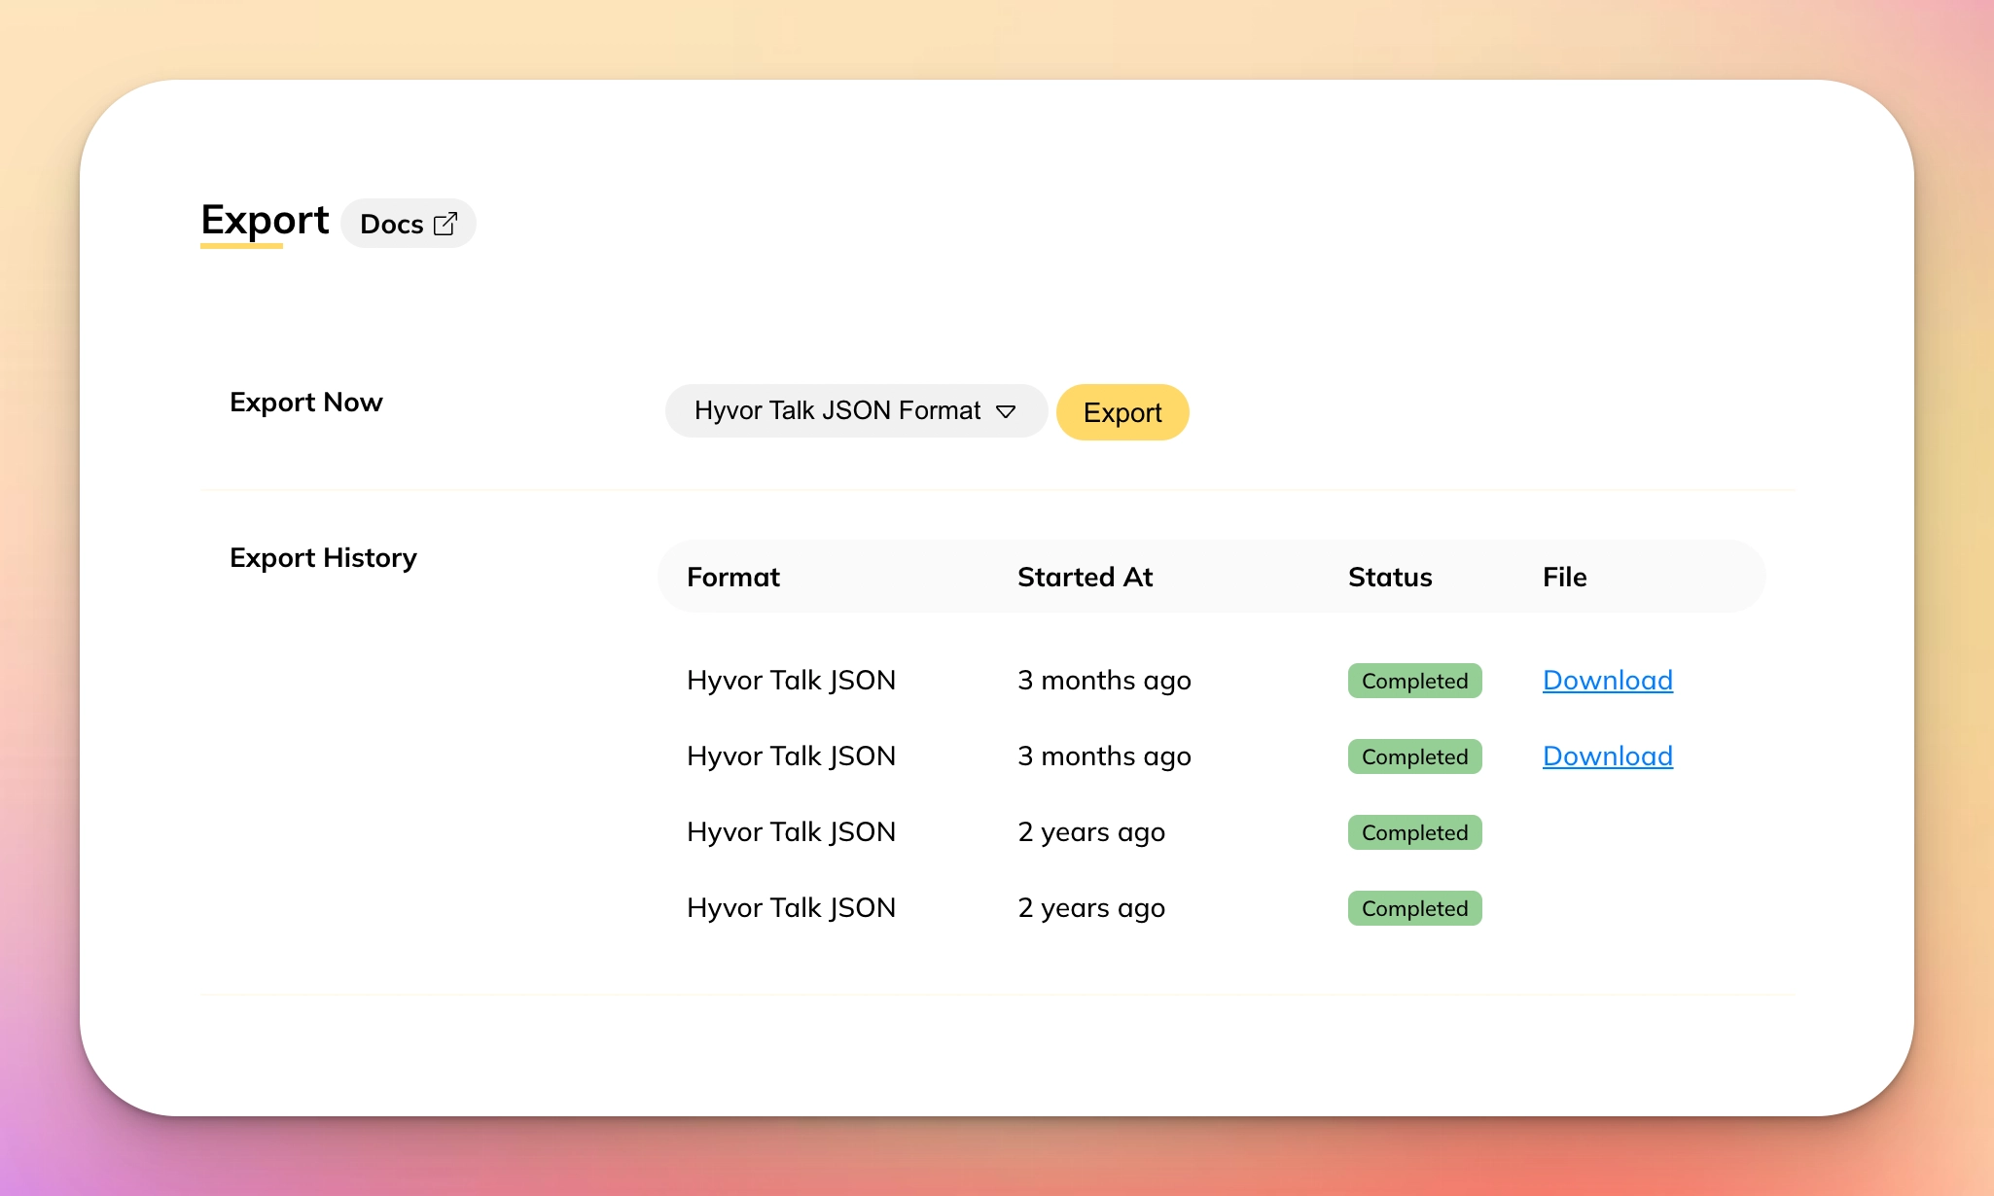Viewport: 1994px width, 1196px height.
Task: Click the File column header
Action: (1565, 578)
